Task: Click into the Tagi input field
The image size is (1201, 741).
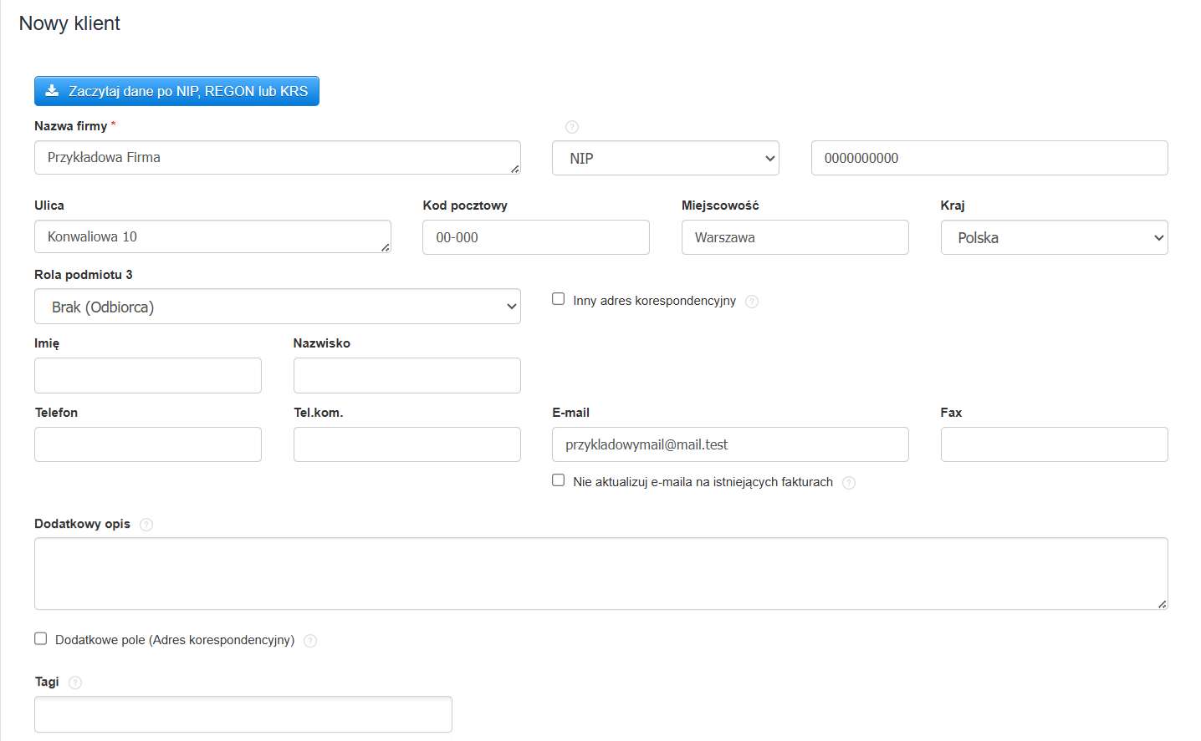Action: (x=243, y=714)
